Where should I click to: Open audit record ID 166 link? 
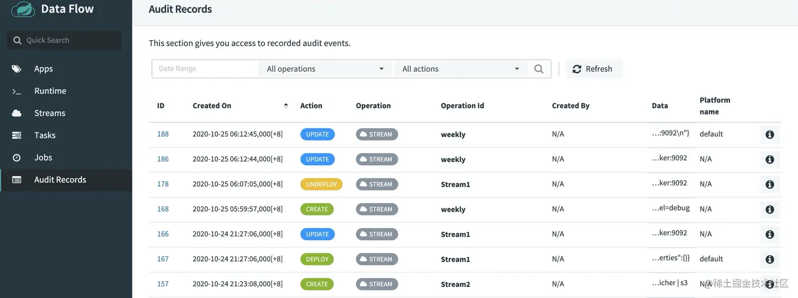tap(163, 234)
